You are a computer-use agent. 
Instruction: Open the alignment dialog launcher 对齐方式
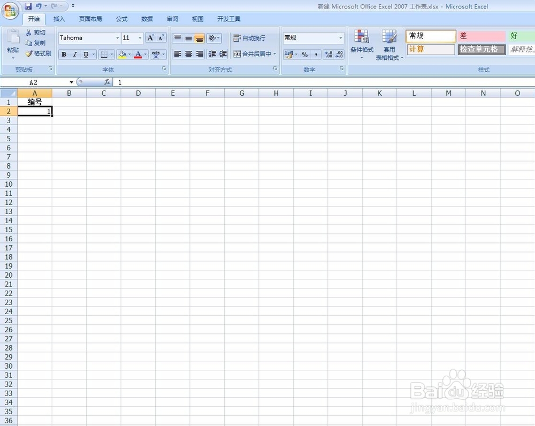275,69
